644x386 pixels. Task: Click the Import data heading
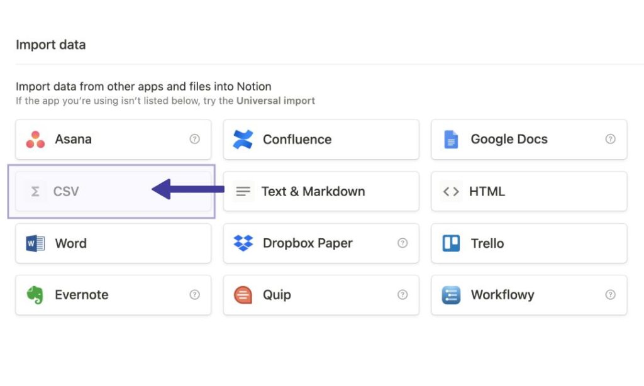click(x=51, y=45)
